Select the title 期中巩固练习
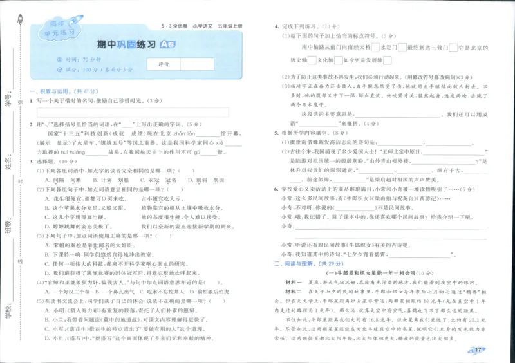This screenshot has width=515, height=363. (x=126, y=44)
